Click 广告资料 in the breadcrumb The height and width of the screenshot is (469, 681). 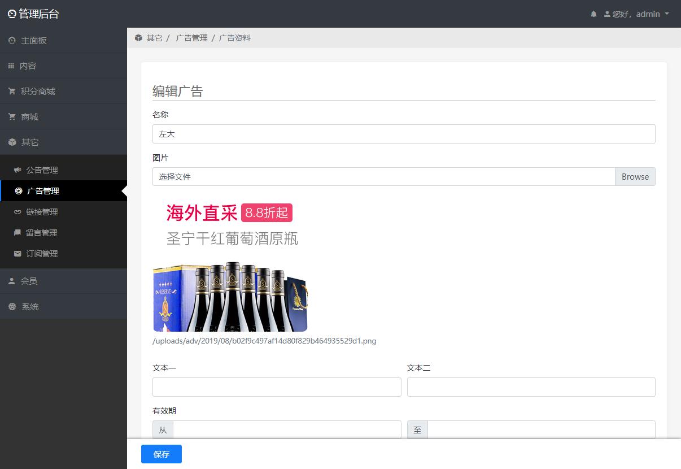tap(235, 38)
